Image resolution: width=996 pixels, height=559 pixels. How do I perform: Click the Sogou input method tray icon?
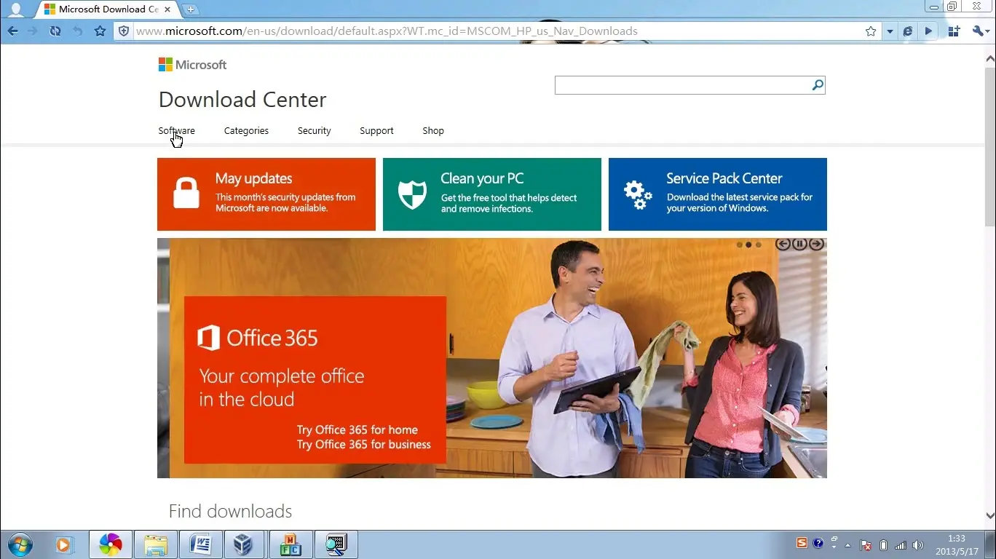tap(802, 544)
